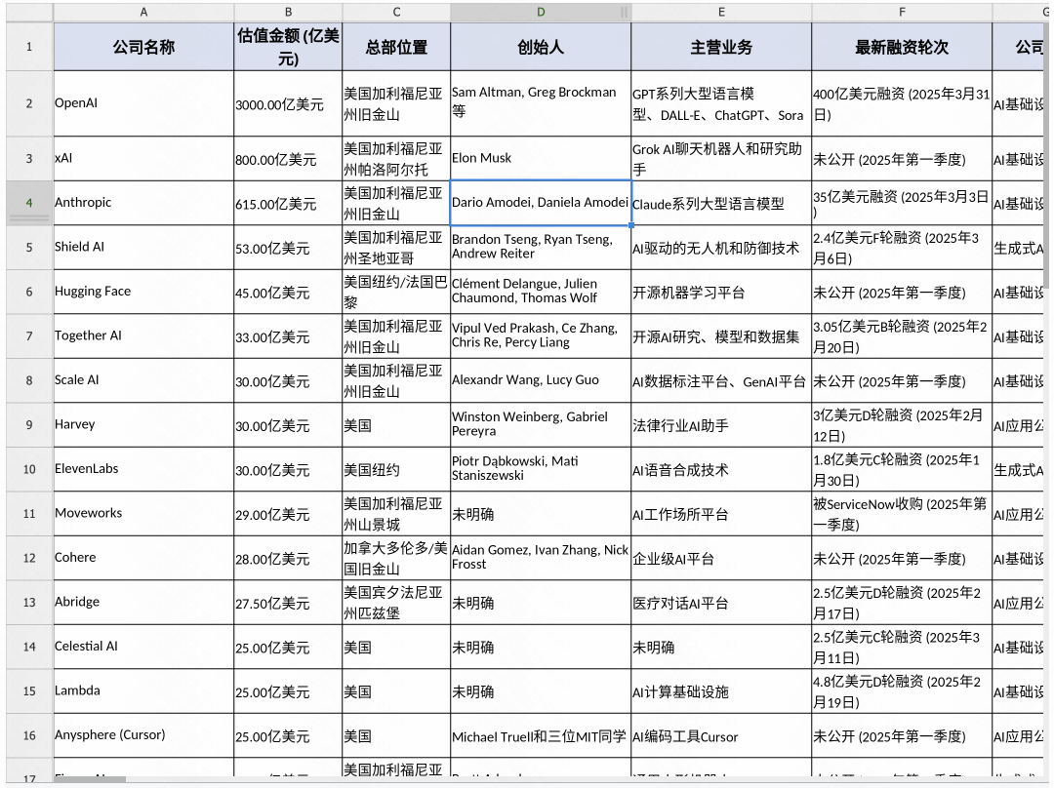Select the highlighted column D header
This screenshot has height=788, width=1054.
(x=541, y=12)
